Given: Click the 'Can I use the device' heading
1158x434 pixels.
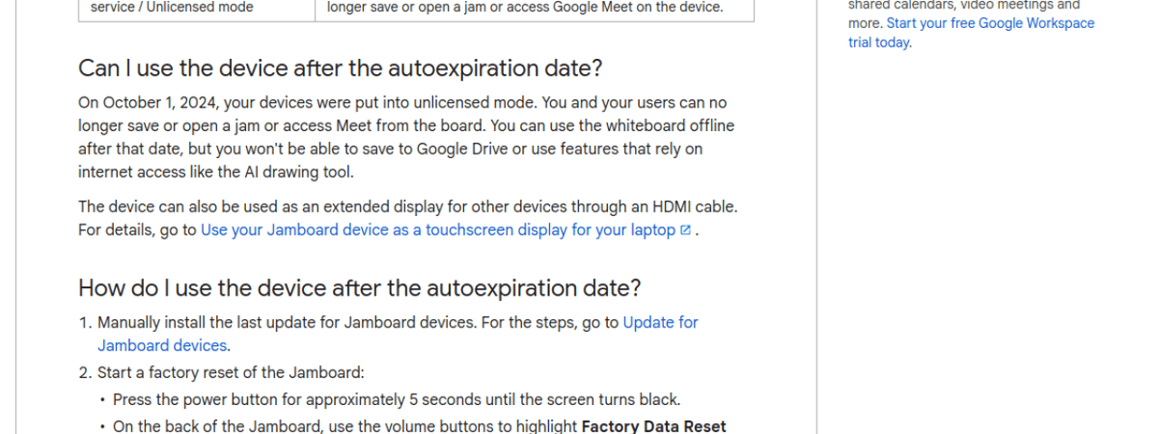Looking at the screenshot, I should (x=341, y=69).
